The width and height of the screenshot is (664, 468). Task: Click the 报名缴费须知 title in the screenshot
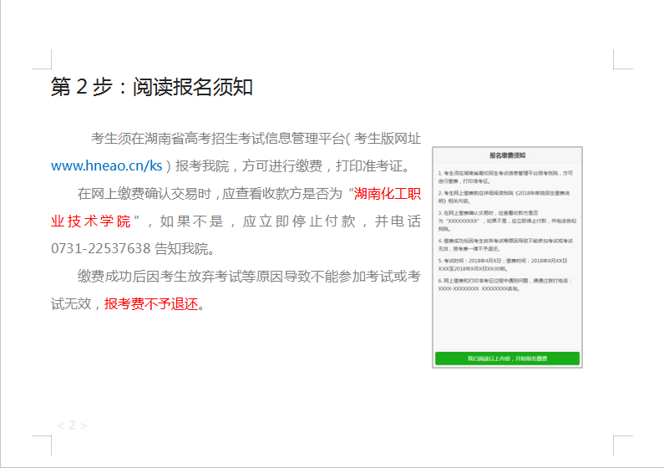507,156
